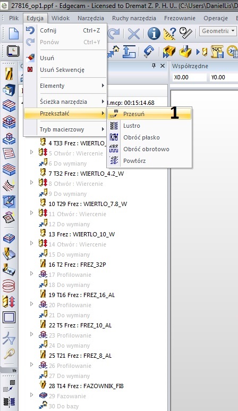Click the Delete X icon in toolbar
This screenshot has width=238, height=411.
(x=133, y=34)
